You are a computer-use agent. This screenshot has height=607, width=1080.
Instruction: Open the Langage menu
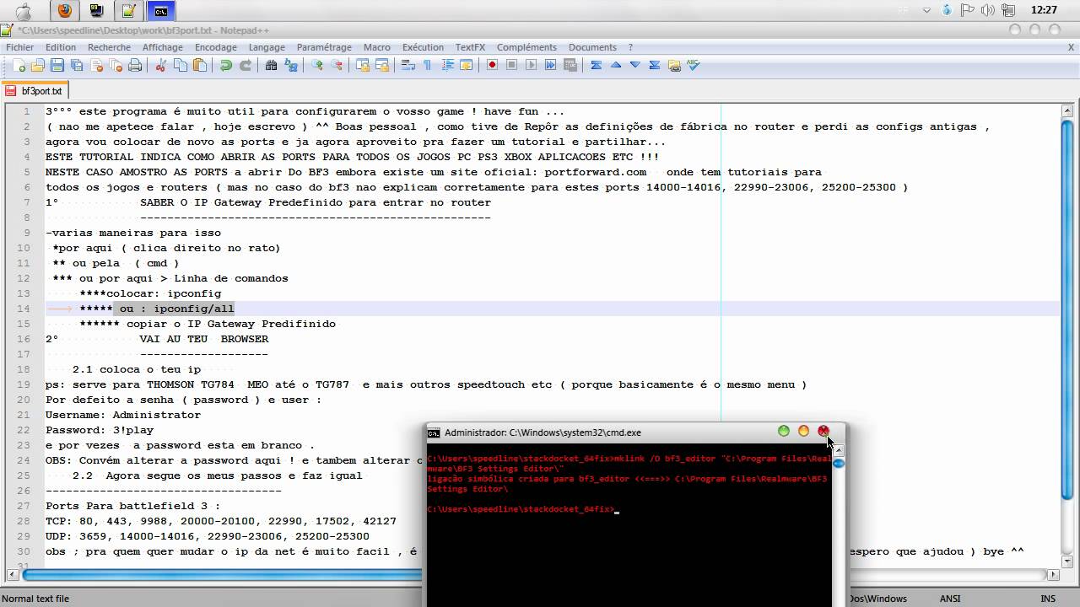click(267, 47)
